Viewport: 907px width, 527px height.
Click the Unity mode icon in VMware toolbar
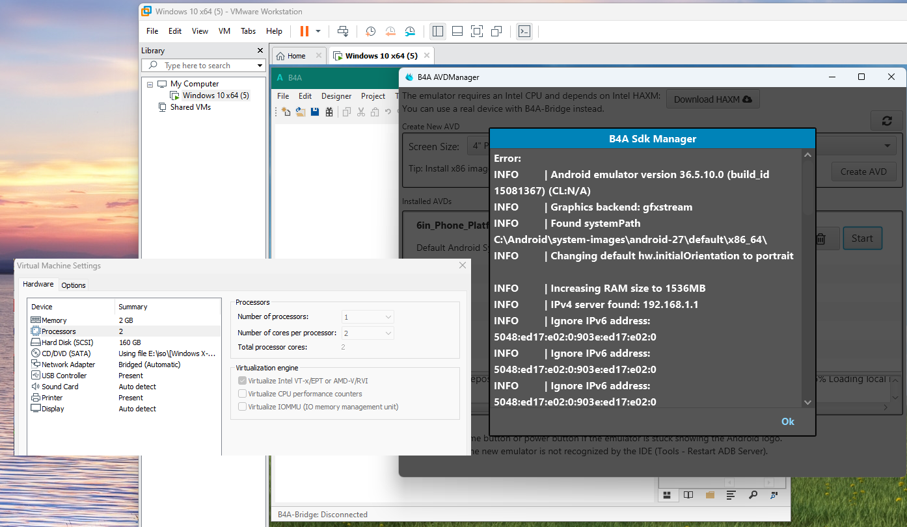pos(497,31)
